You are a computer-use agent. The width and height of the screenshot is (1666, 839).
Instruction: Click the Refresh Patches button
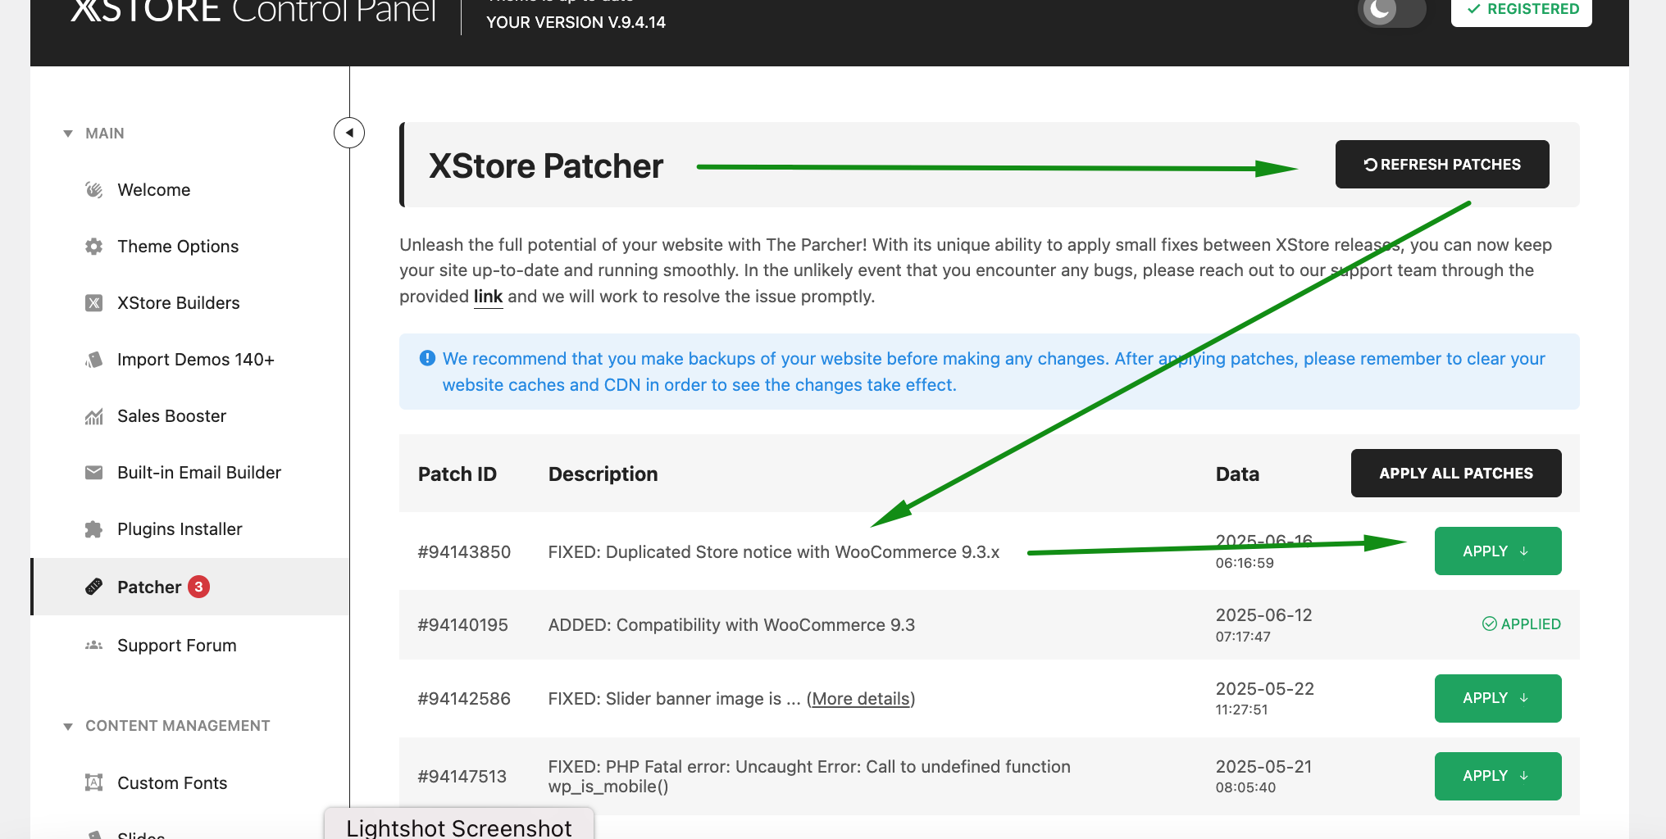[x=1442, y=164]
